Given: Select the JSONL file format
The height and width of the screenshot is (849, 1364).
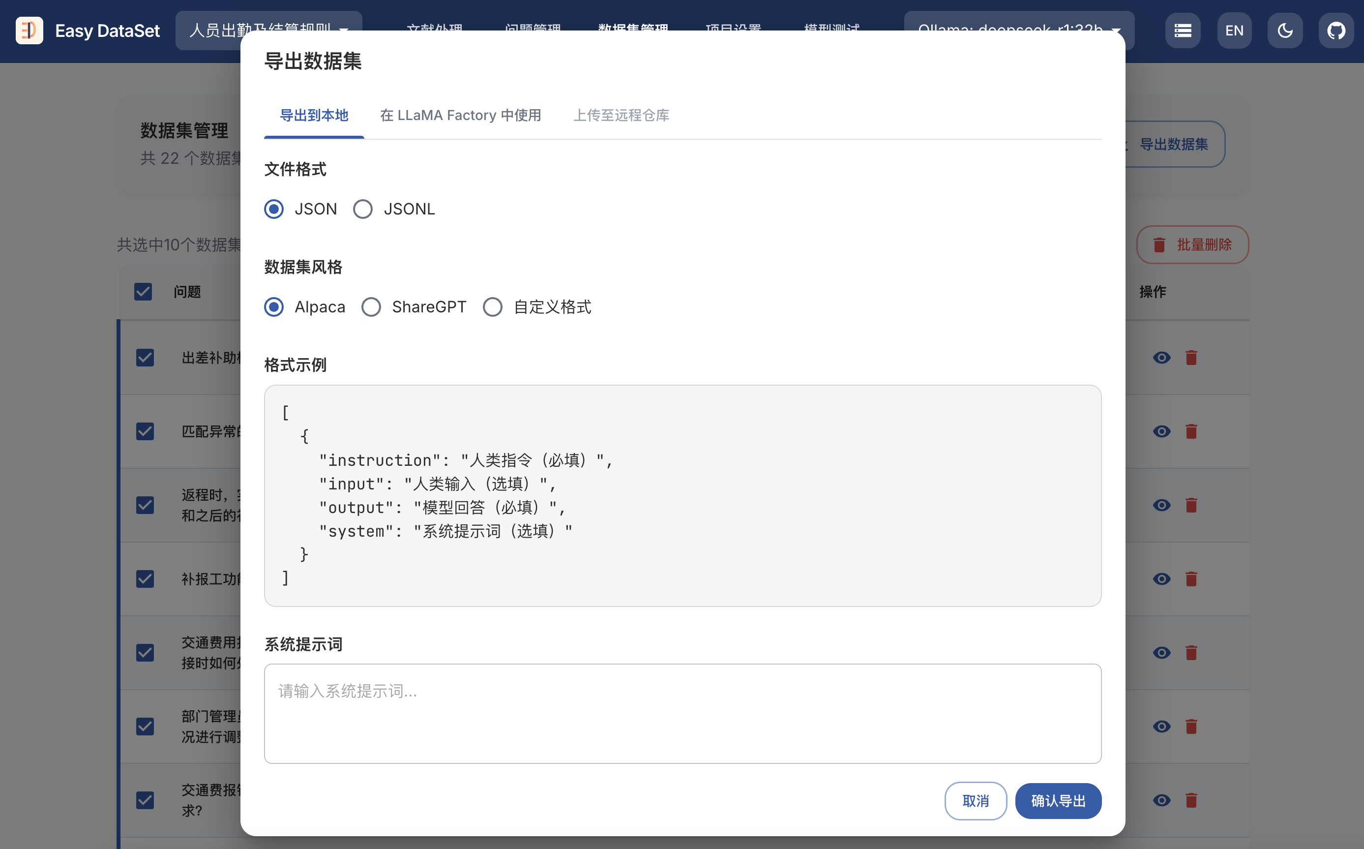Looking at the screenshot, I should point(362,210).
